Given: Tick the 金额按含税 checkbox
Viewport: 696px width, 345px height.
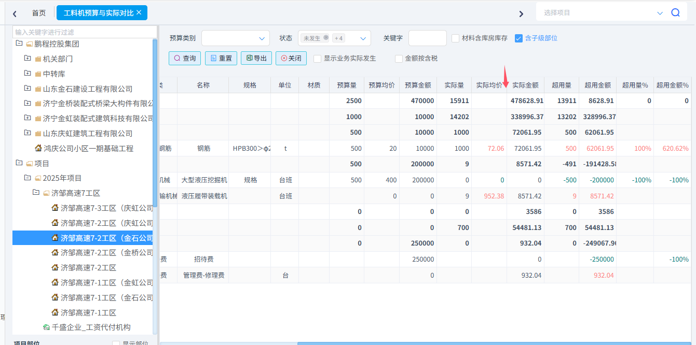Looking at the screenshot, I should click(399, 59).
